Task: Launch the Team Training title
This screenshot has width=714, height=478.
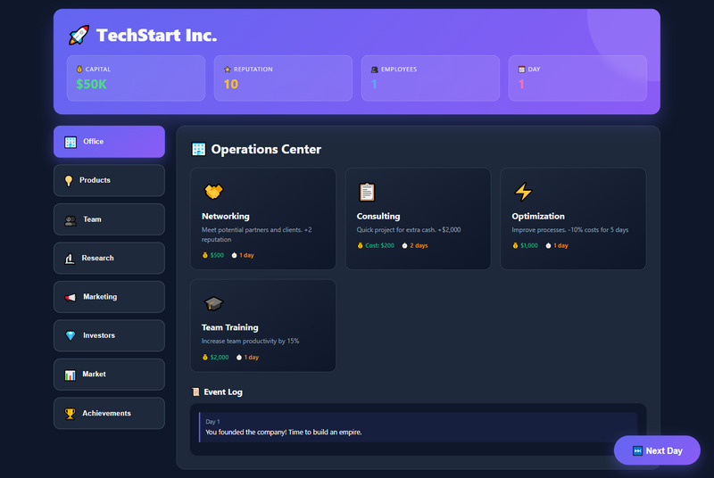Action: [230, 327]
